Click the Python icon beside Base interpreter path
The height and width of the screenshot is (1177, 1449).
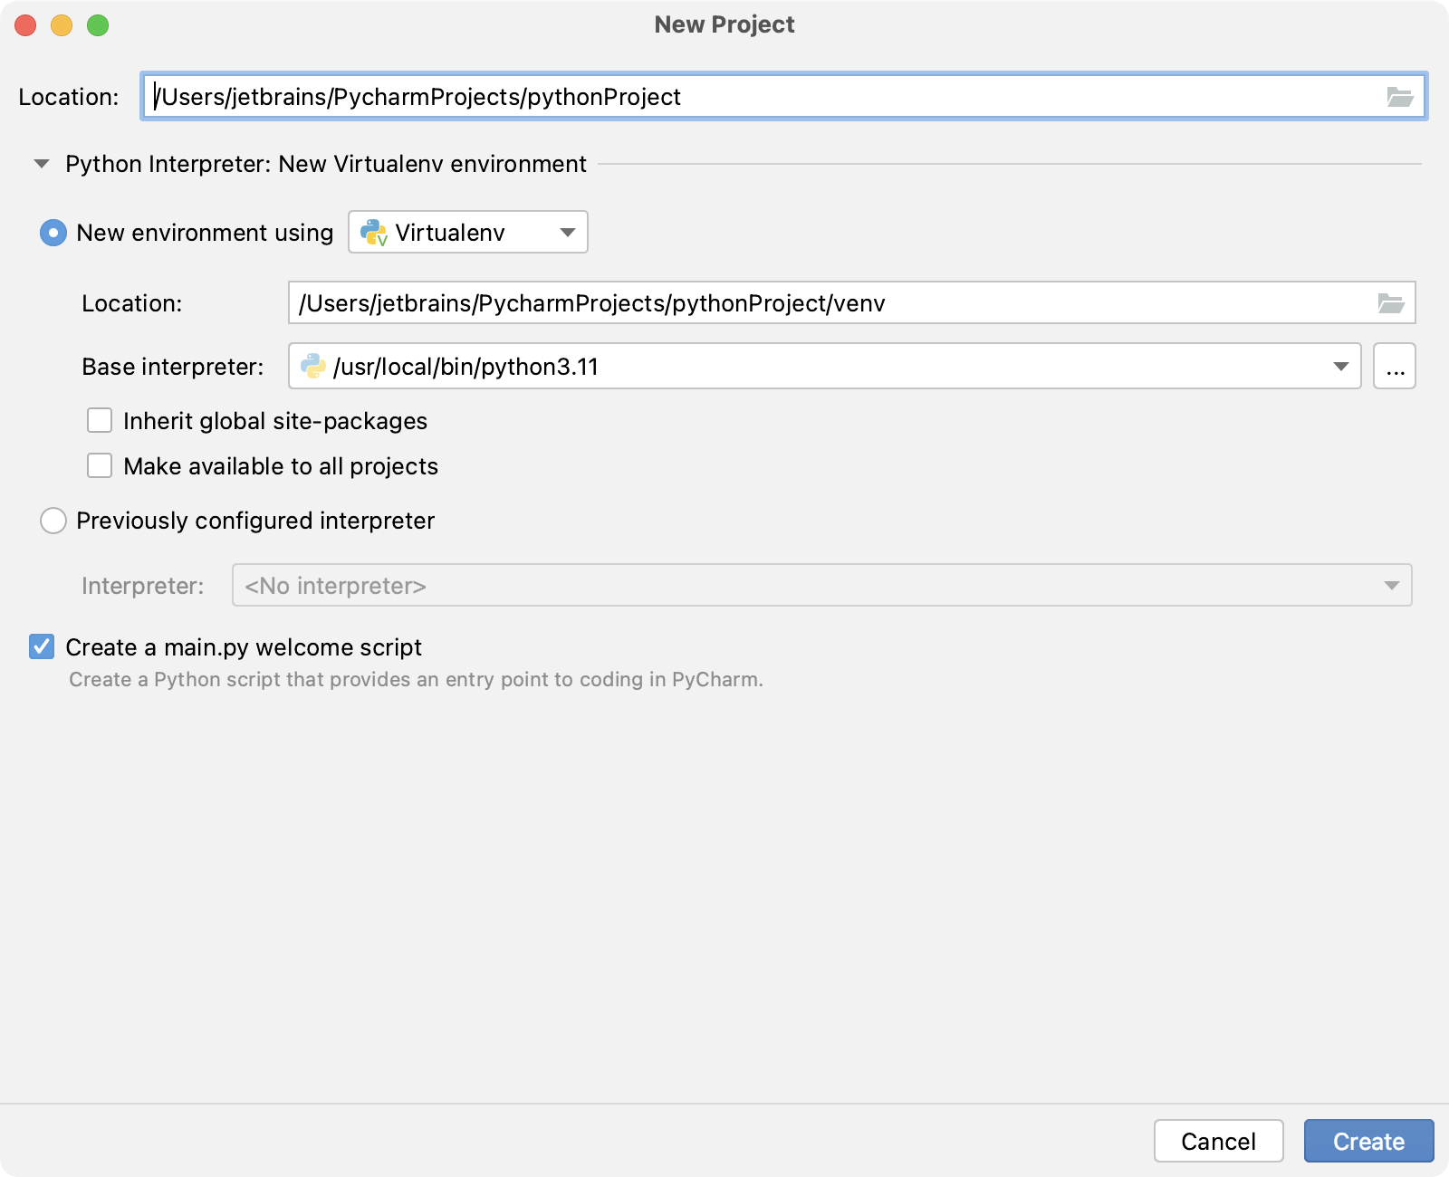coord(312,366)
